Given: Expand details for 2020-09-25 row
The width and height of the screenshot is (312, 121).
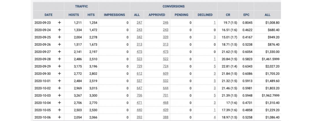Looking at the screenshot, I should (x=60, y=37).
